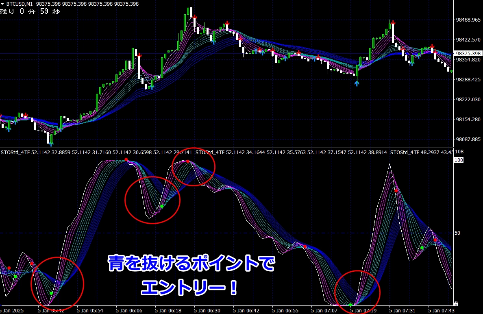Click the BTCUSD,M1 chart title text

coord(20,4)
